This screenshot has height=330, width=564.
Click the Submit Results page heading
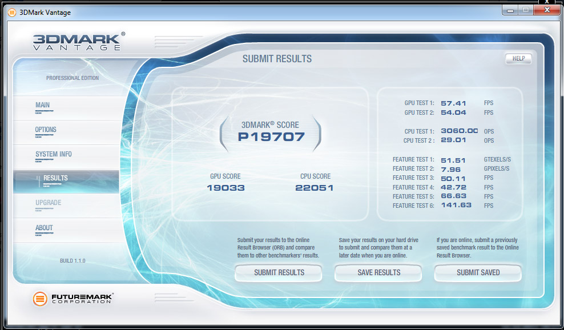[x=277, y=59]
